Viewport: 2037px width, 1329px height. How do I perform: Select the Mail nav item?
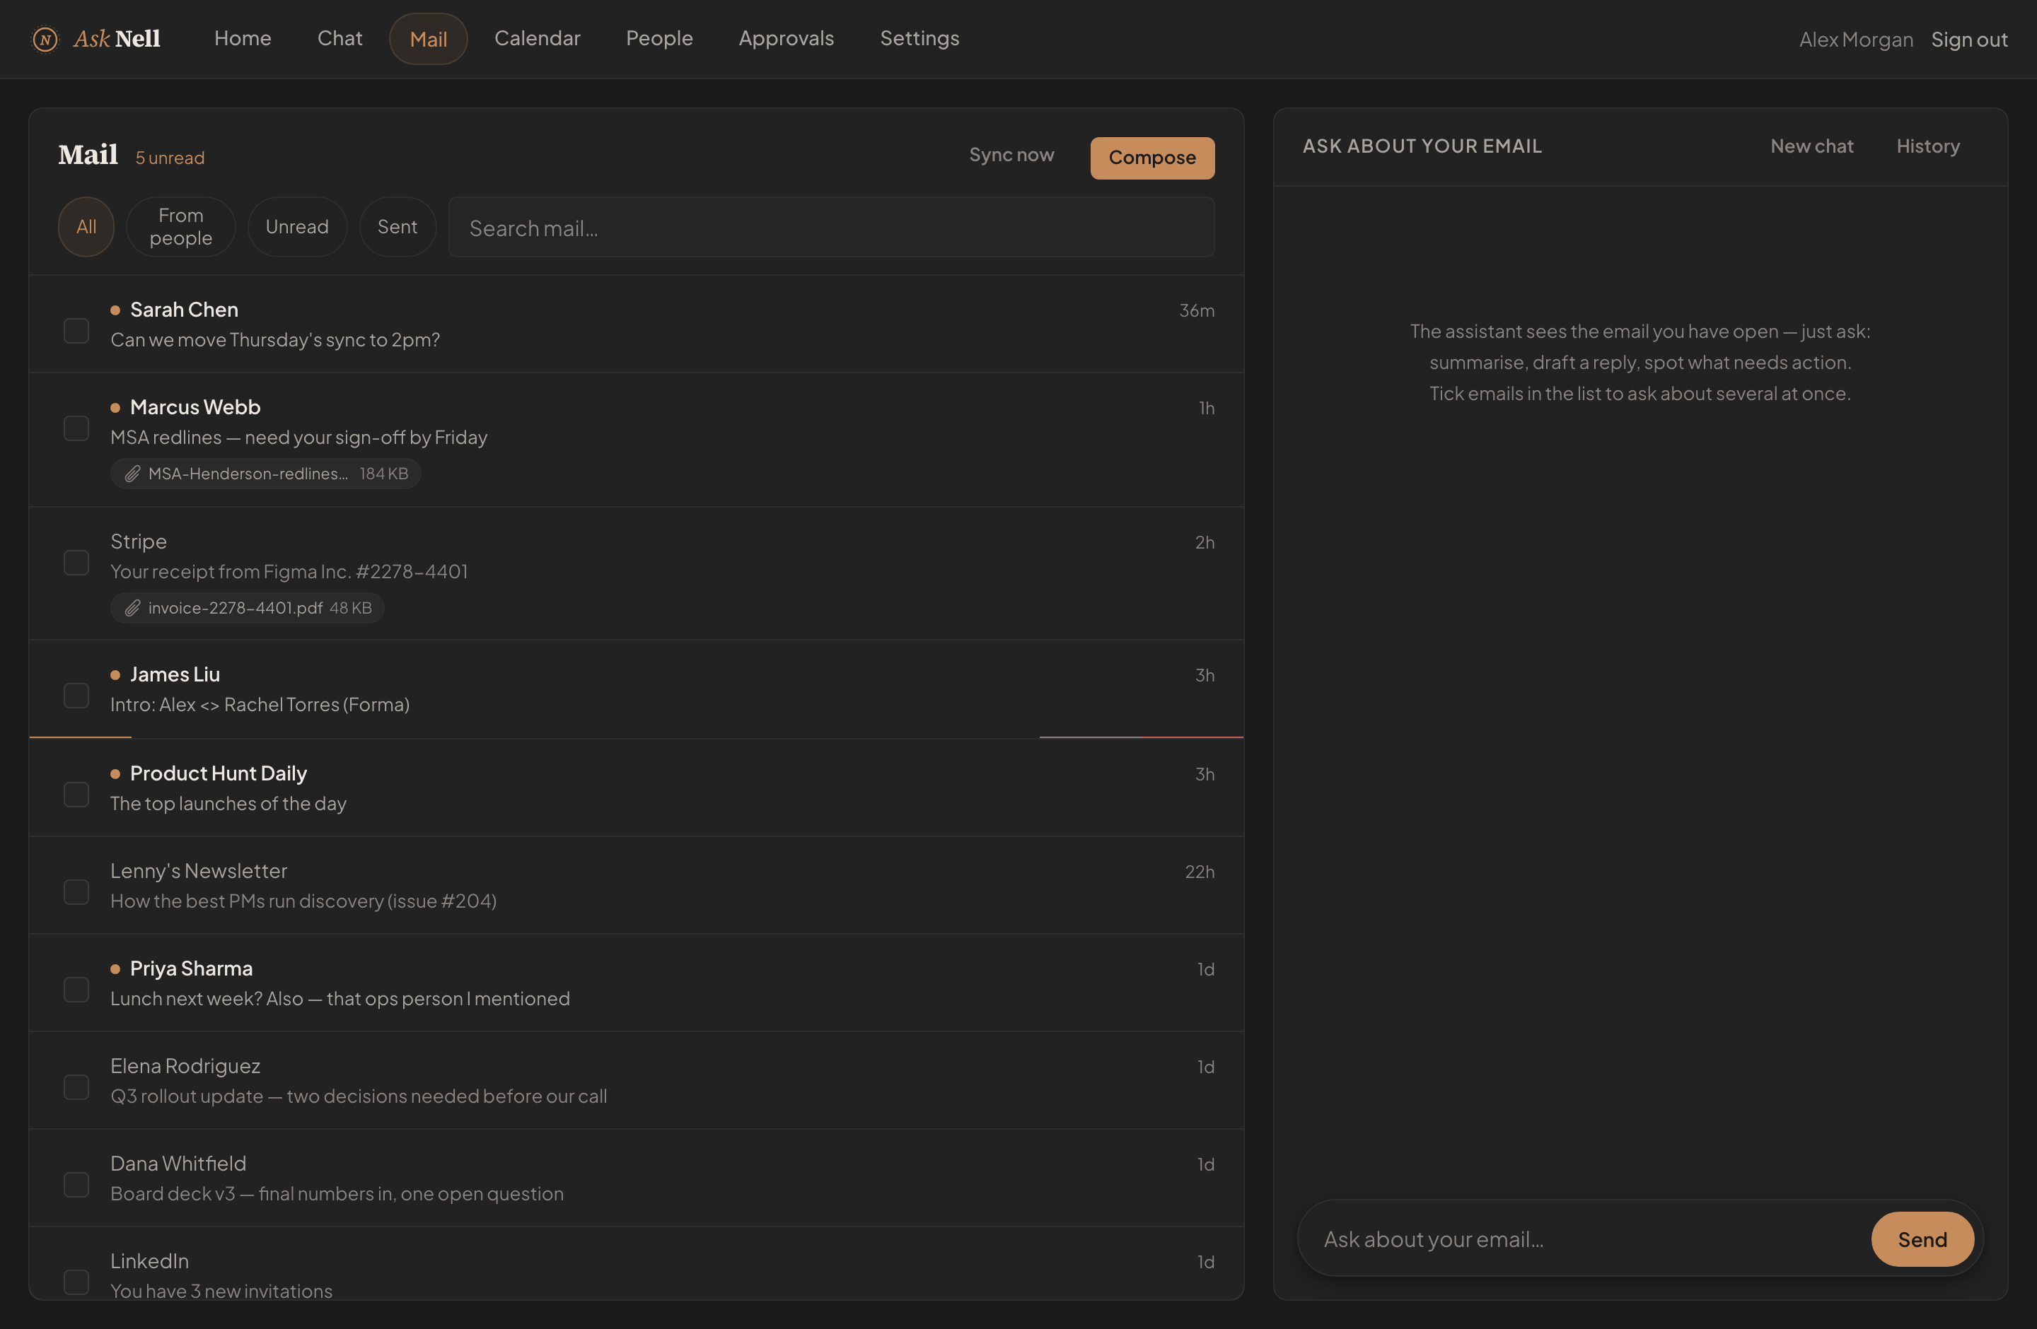click(428, 40)
